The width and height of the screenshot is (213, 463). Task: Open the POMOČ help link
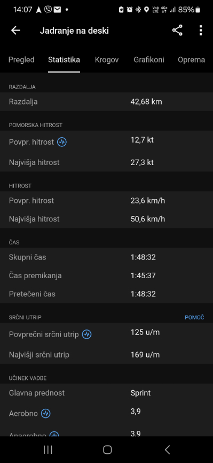pos(194,317)
